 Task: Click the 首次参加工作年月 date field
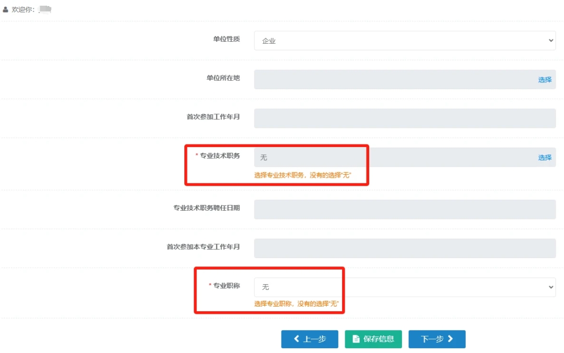point(404,118)
